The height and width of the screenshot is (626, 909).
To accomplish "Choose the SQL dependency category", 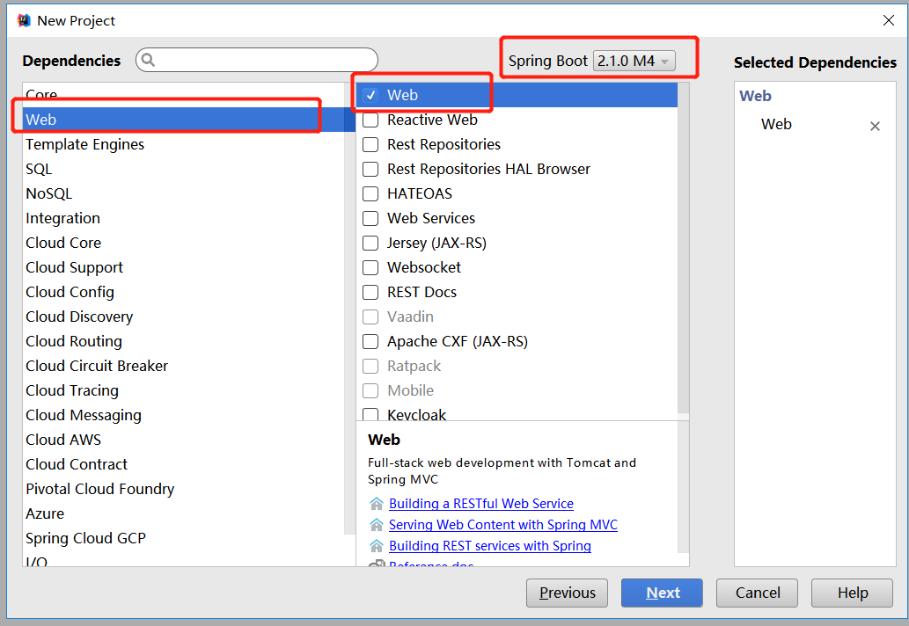I will [39, 169].
